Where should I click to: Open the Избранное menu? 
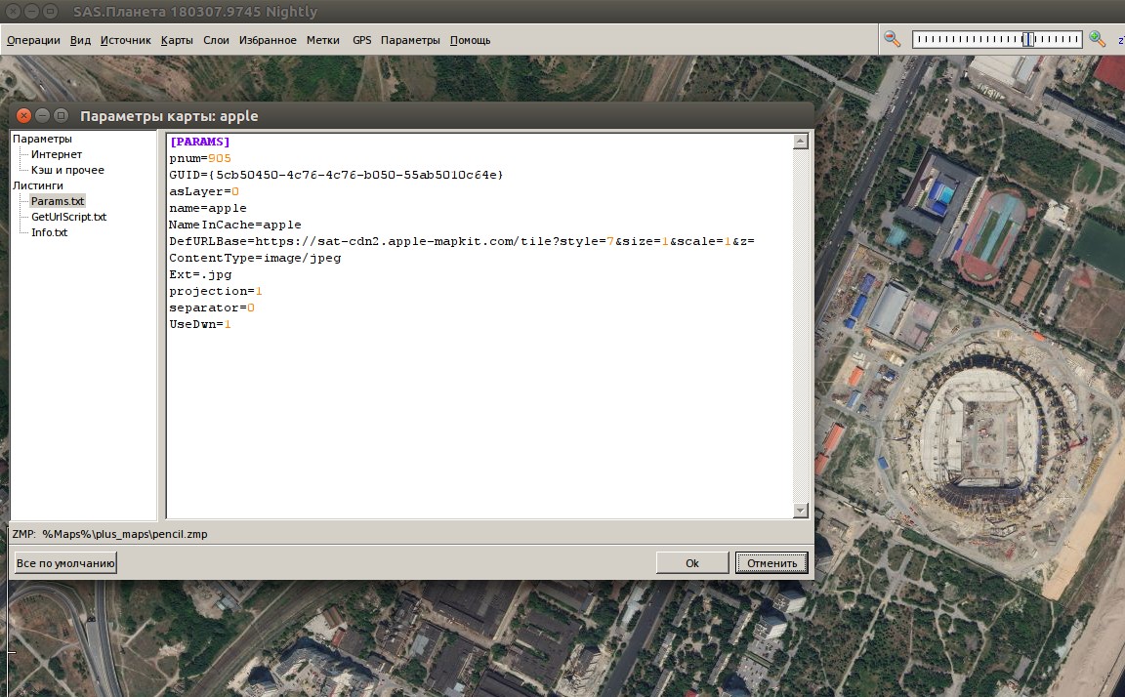(x=268, y=40)
